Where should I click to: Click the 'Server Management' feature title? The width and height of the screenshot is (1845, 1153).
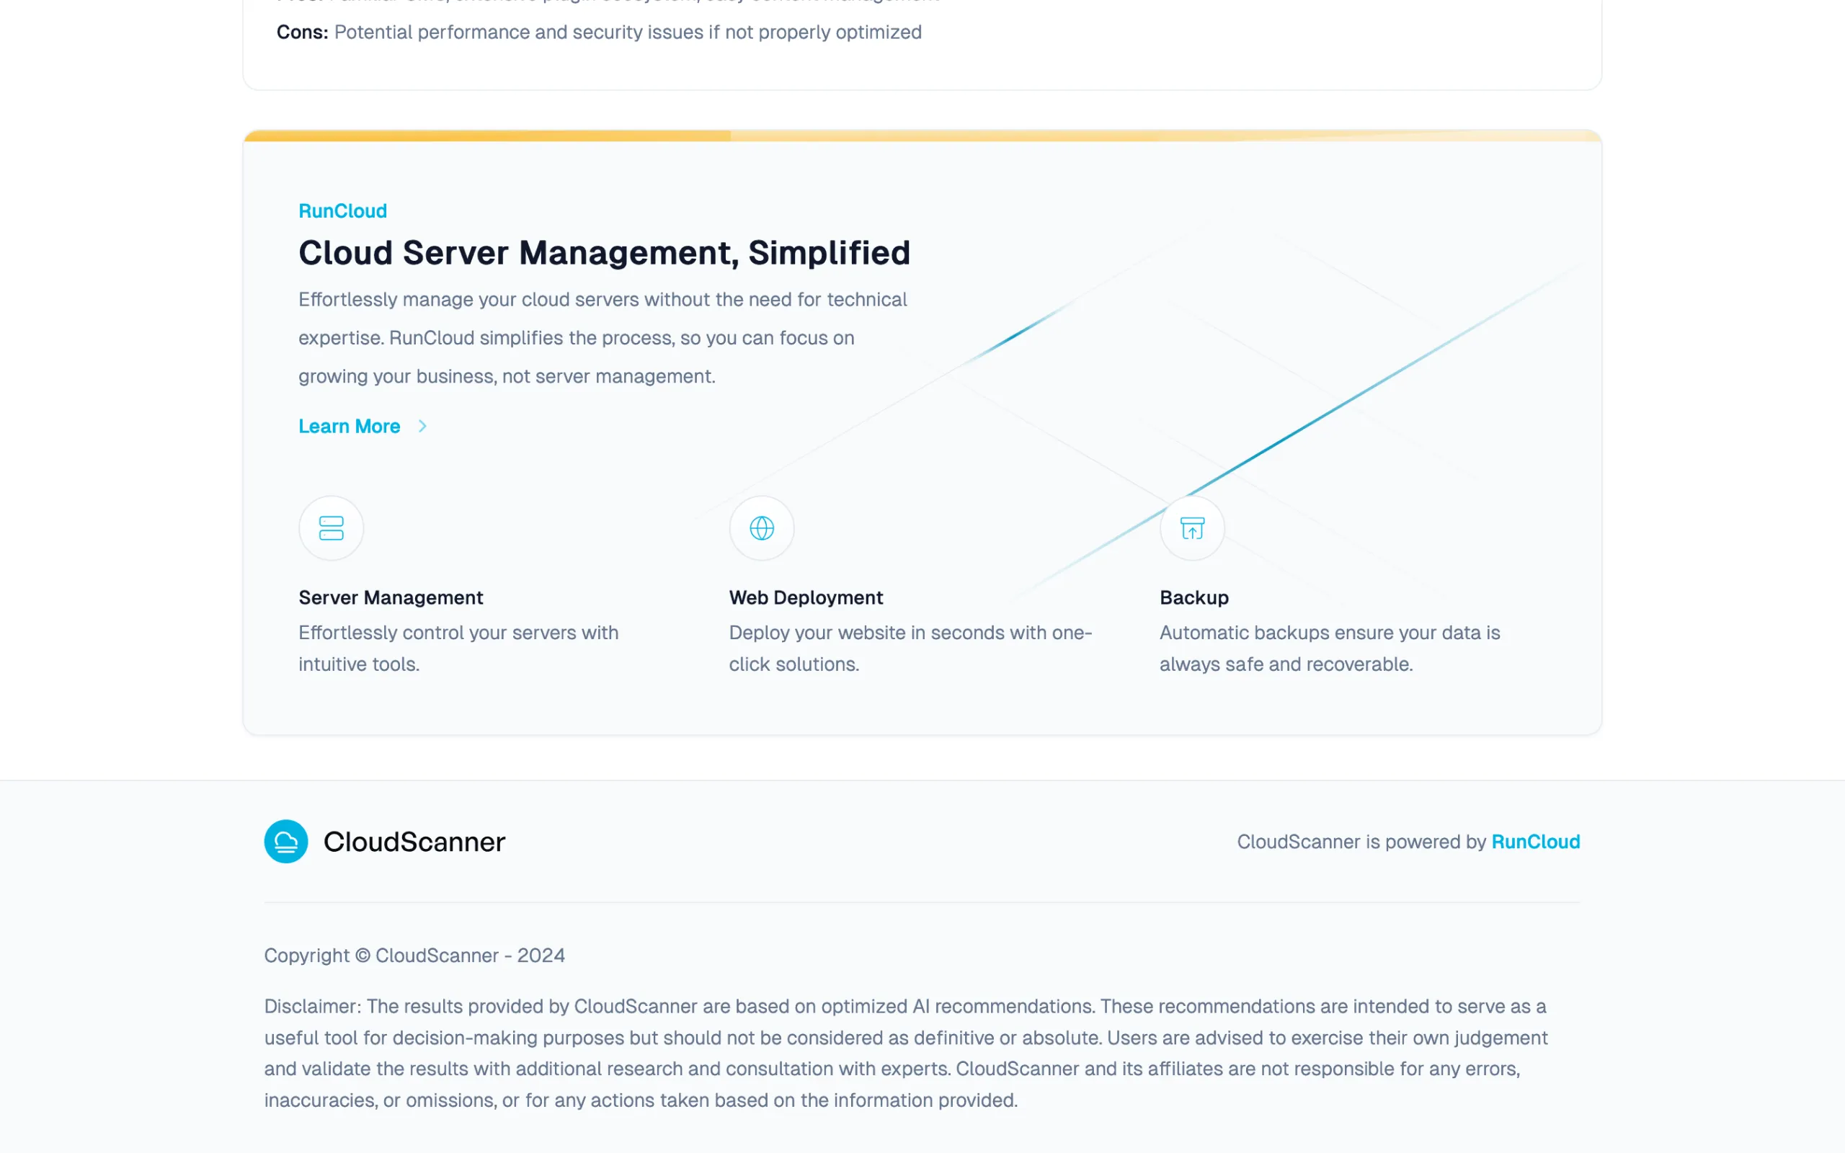pos(391,597)
